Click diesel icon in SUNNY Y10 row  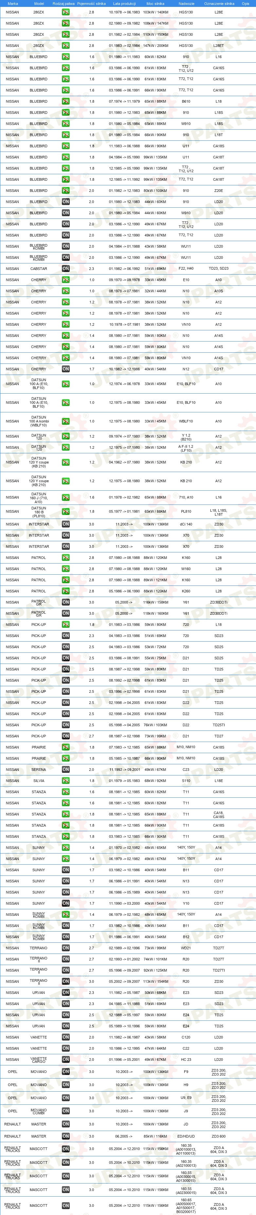pos(65,903)
